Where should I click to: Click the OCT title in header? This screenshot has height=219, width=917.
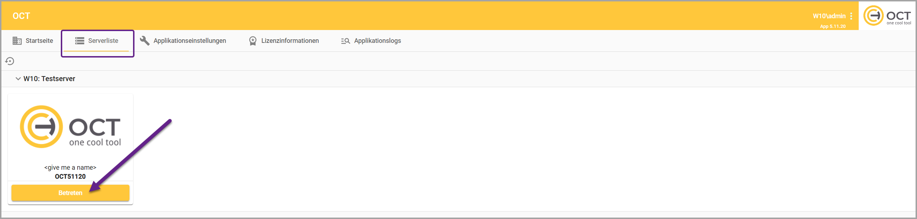click(x=21, y=16)
